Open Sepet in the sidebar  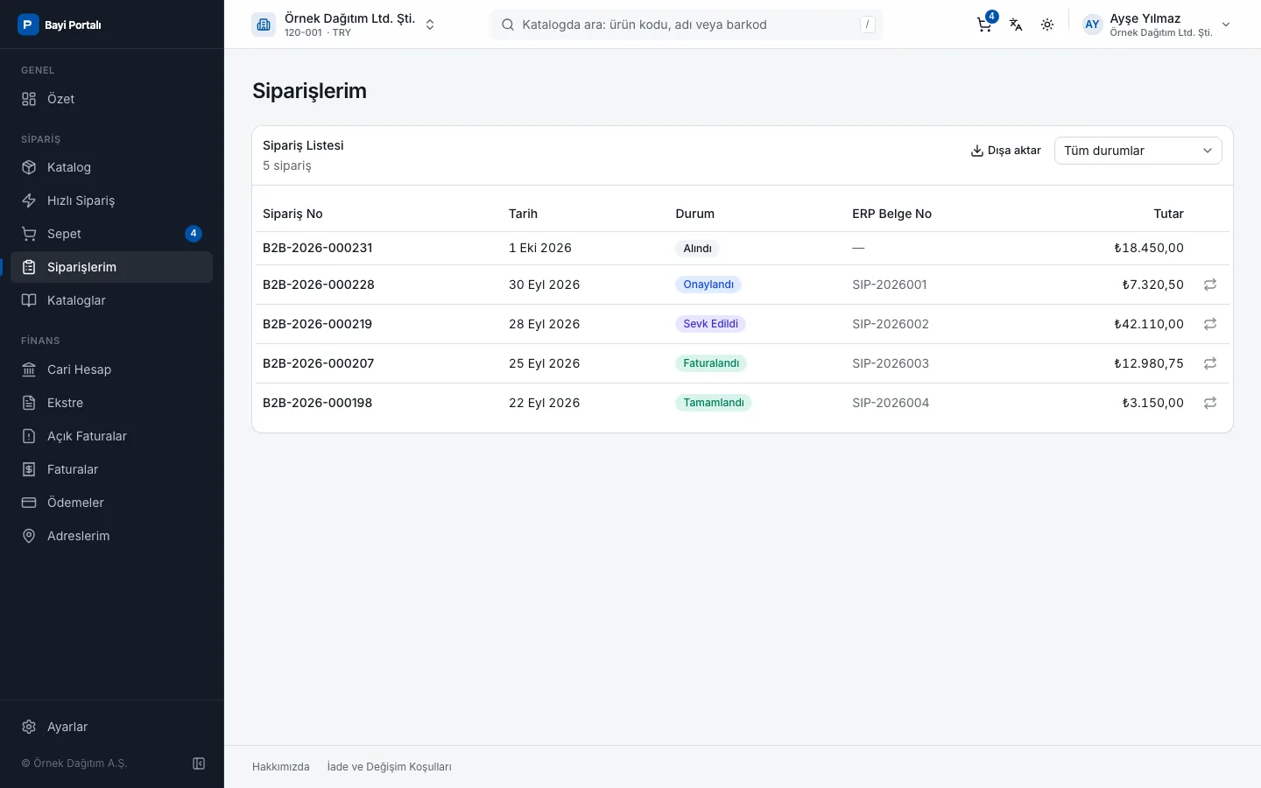112,234
